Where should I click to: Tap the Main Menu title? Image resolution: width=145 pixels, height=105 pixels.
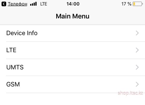coord(72,16)
